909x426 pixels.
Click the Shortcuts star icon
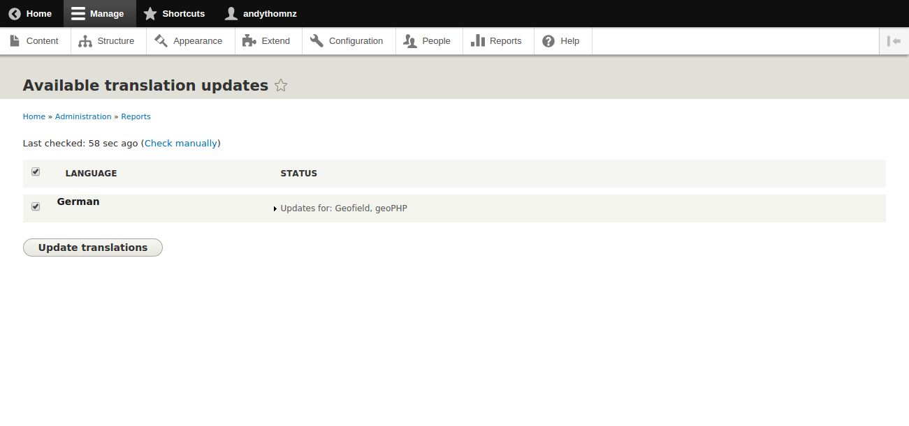click(150, 14)
